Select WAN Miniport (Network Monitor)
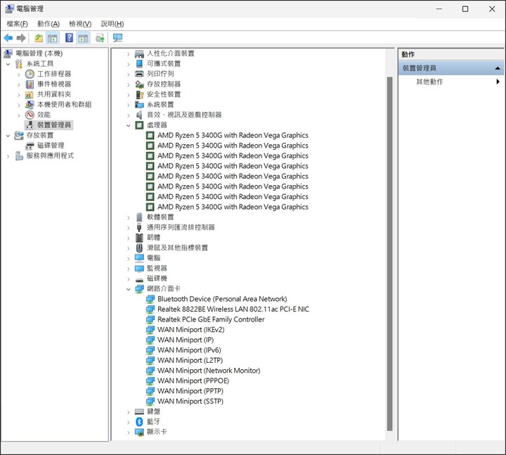 click(209, 371)
